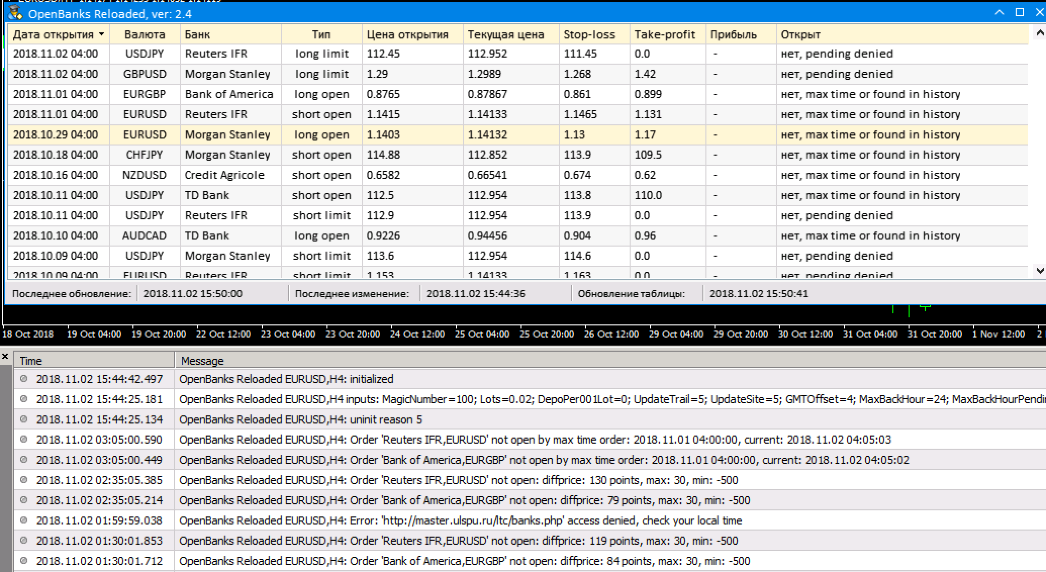Click stop-loss value 0.674

pyautogui.click(x=594, y=175)
